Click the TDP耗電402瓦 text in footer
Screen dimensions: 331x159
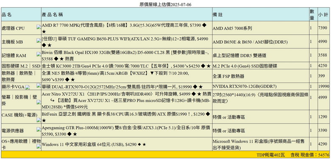coord(271,155)
